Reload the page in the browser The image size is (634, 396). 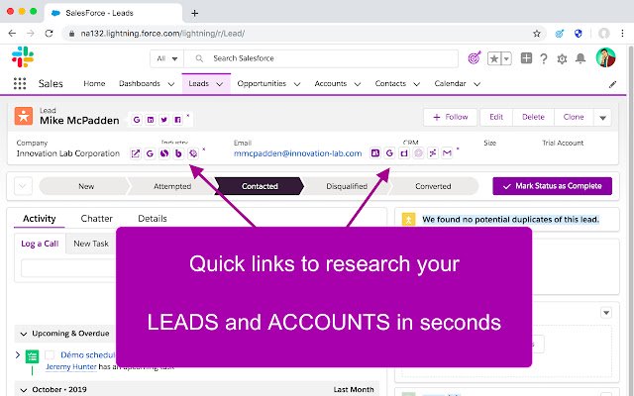49,34
